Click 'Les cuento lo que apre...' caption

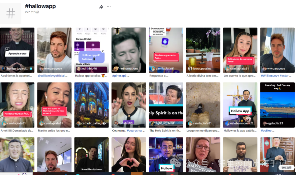pos(240,76)
